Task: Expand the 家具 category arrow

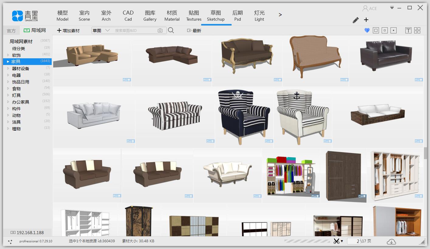Action: pyautogui.click(x=8, y=62)
